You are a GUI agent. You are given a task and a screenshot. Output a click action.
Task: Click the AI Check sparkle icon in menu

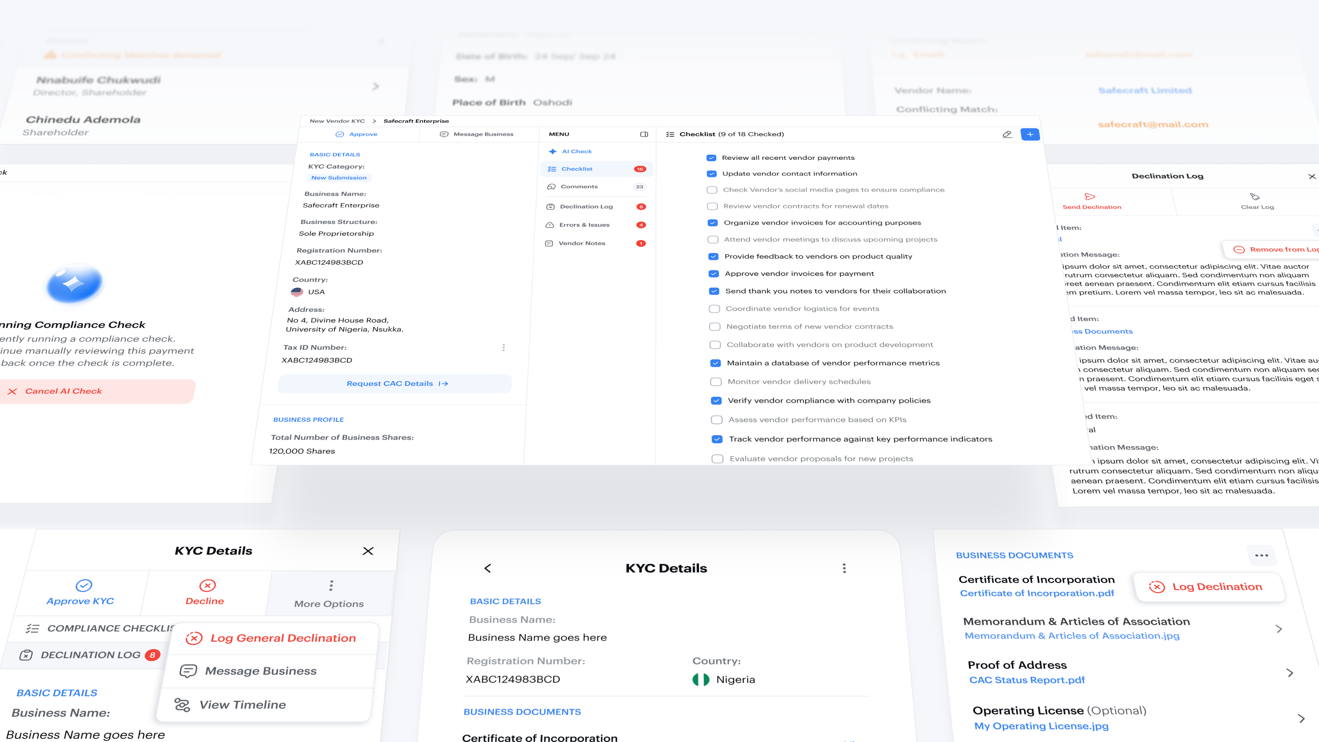[x=552, y=152]
